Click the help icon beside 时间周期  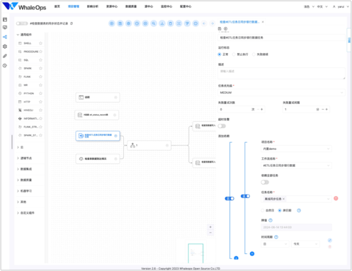[276, 236]
